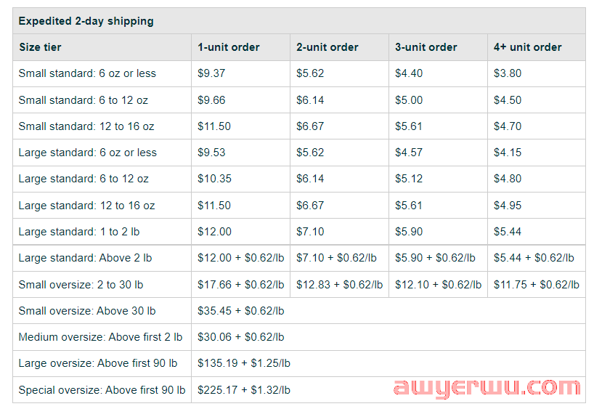Click the "Small oversize: 2 to 30 lb" label
The width and height of the screenshot is (594, 409).
81,285
